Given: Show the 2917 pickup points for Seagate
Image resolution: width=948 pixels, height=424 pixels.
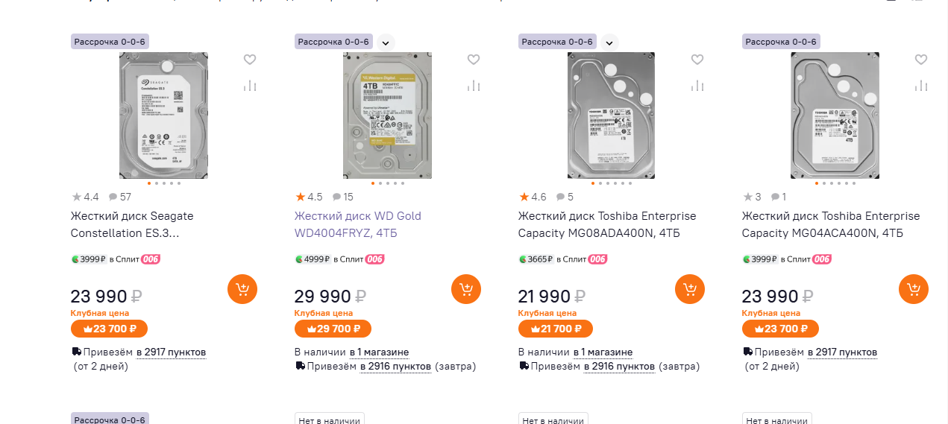Looking at the screenshot, I should click(x=171, y=352).
